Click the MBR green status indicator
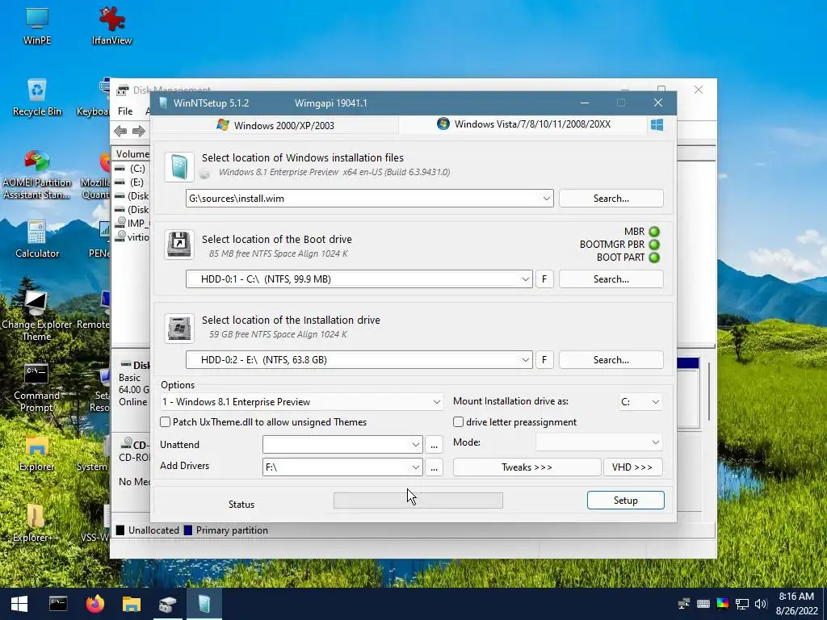 (x=654, y=232)
